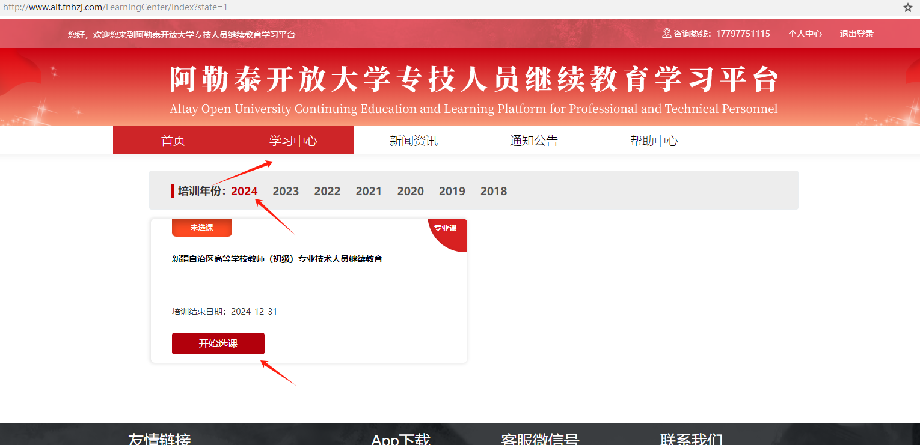The width and height of the screenshot is (920, 445).
Task: Select training year 2022
Action: [x=327, y=191]
